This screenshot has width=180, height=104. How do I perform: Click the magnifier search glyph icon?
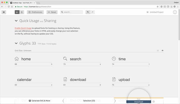pos(65,59)
